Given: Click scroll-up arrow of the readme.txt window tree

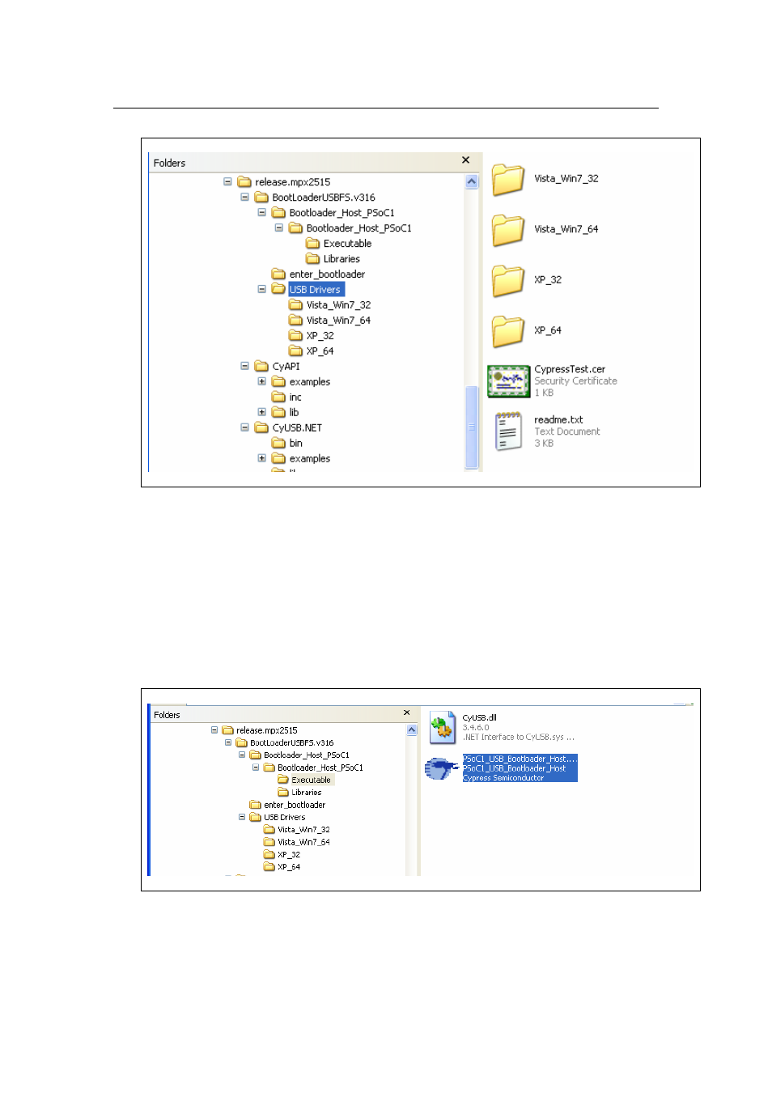Looking at the screenshot, I should tap(473, 182).
